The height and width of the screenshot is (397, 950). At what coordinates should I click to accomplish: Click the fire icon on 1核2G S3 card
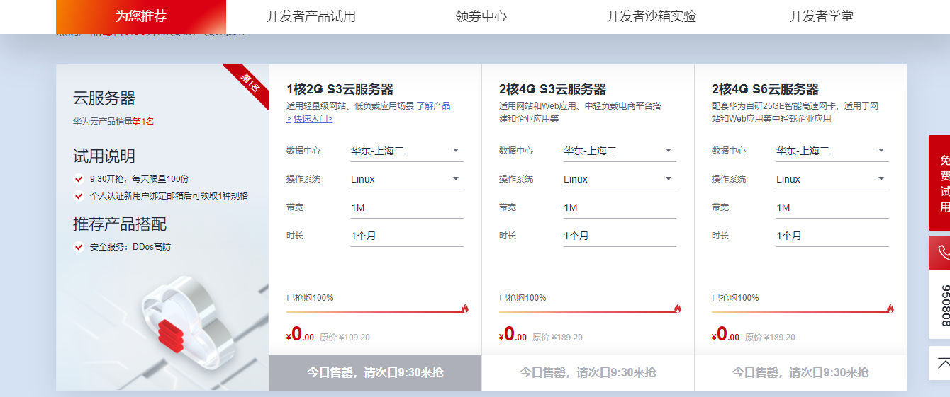[465, 309]
